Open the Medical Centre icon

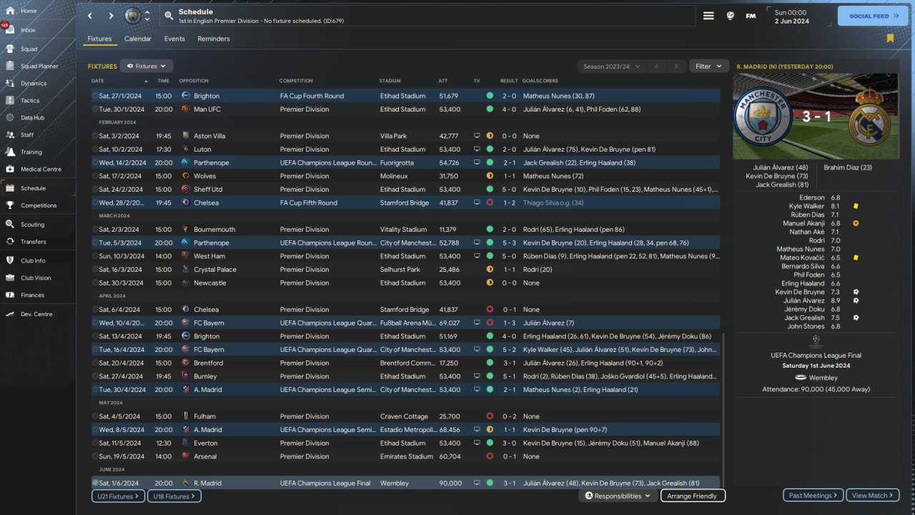[10, 169]
